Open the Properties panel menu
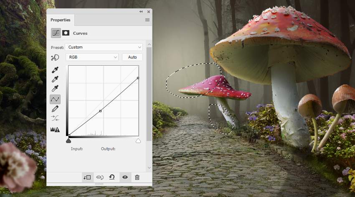 click(x=147, y=20)
